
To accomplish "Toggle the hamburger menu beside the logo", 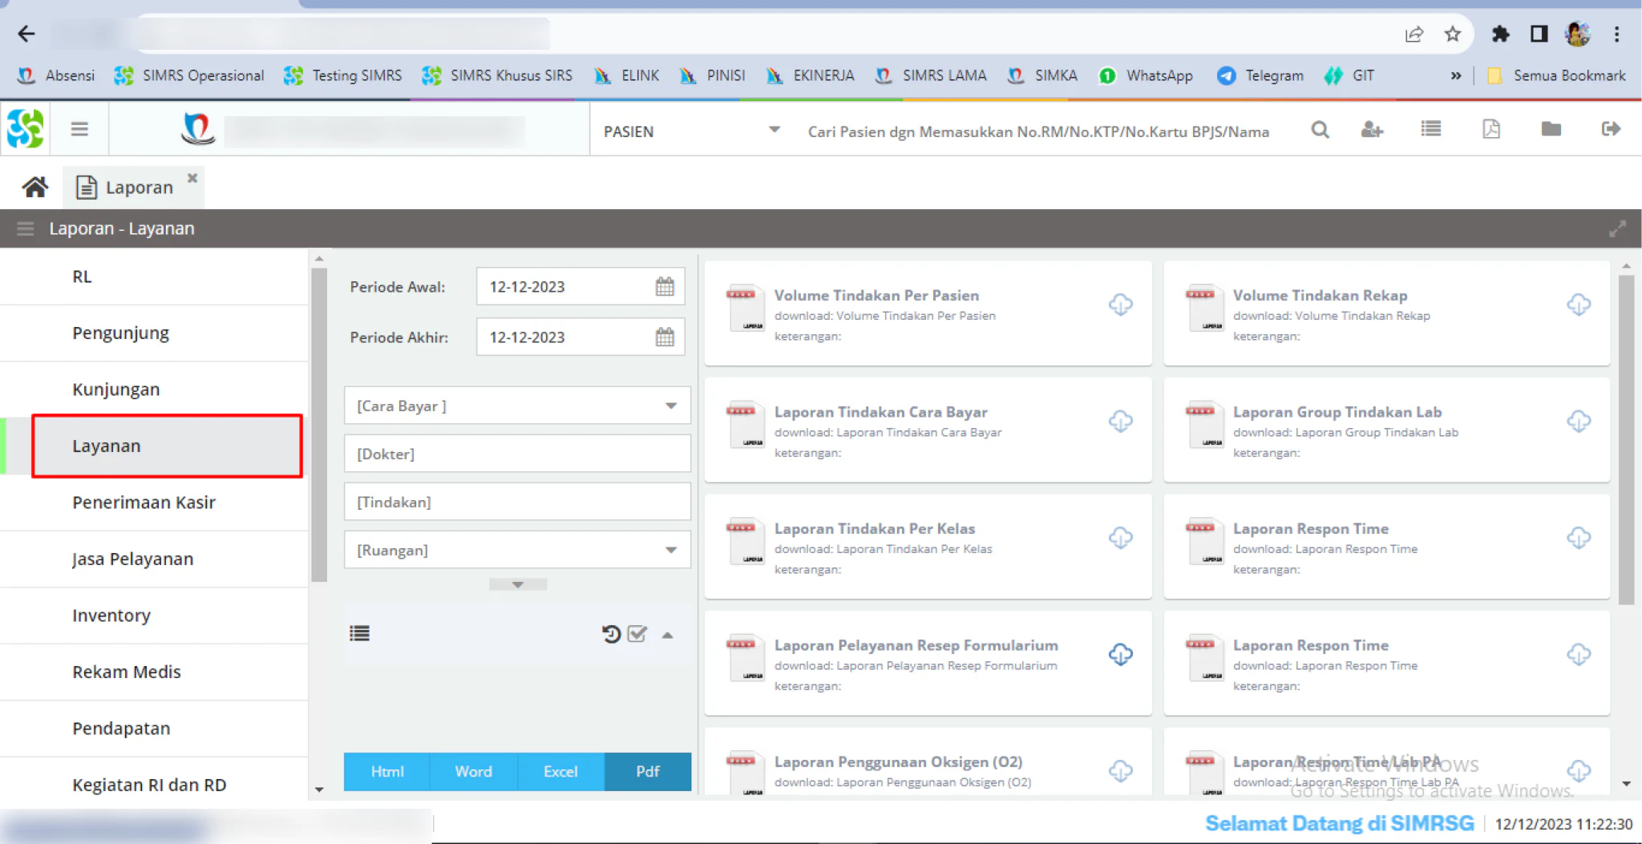I will click(79, 129).
